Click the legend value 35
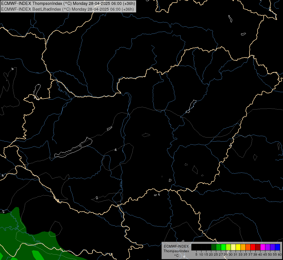This screenshot has width=283, height=260. 245,255
